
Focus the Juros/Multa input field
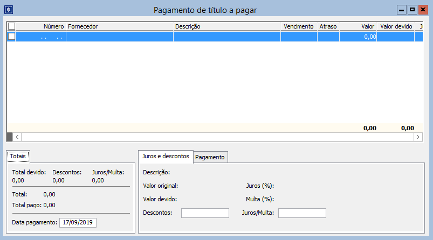point(302,213)
